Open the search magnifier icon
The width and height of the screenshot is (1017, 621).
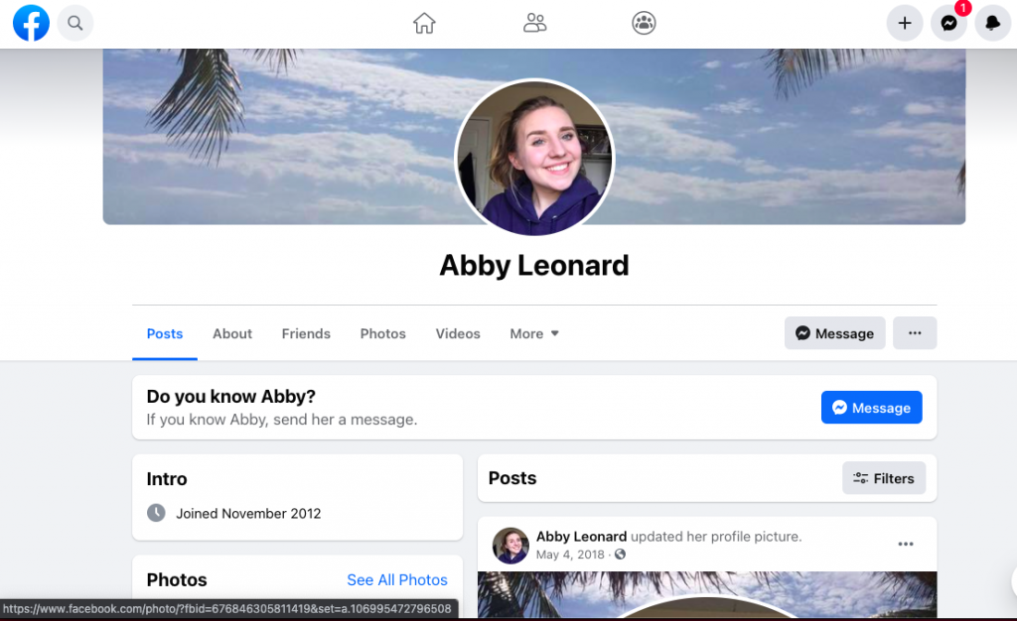tap(75, 23)
